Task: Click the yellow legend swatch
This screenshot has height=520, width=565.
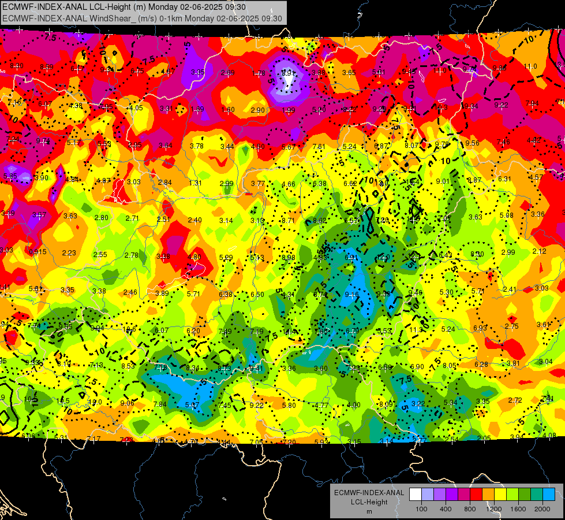Action: click(x=500, y=495)
